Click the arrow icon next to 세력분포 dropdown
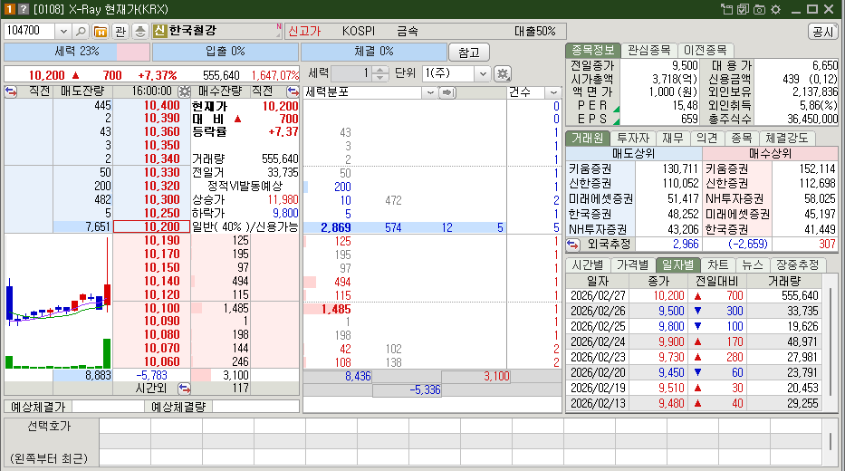Image resolution: width=845 pixels, height=471 pixels. 447,92
